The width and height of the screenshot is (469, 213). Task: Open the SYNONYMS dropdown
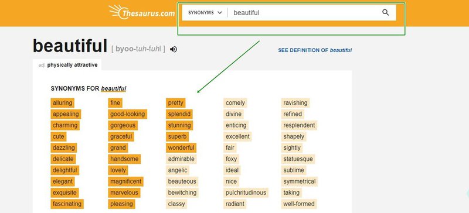tap(205, 12)
